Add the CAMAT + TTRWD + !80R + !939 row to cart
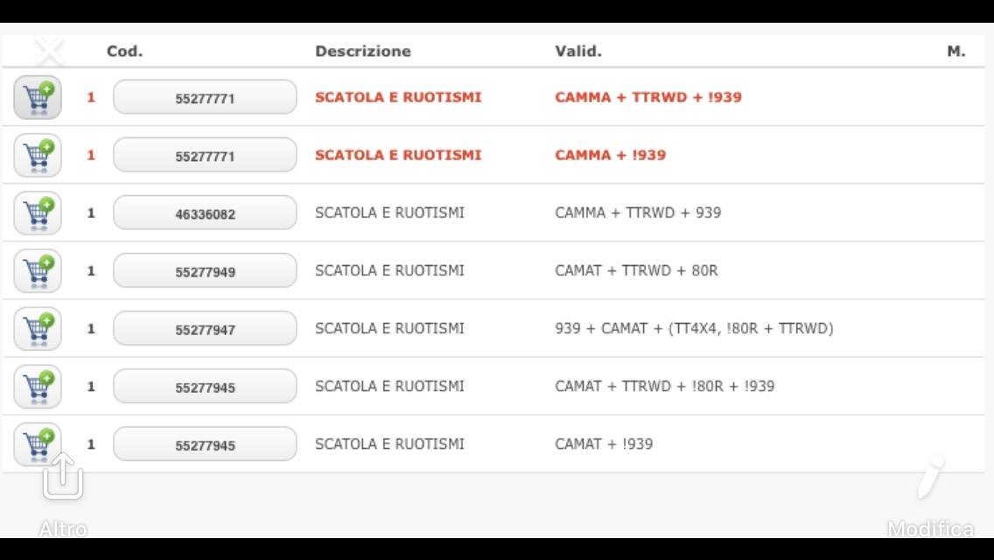 coord(38,386)
